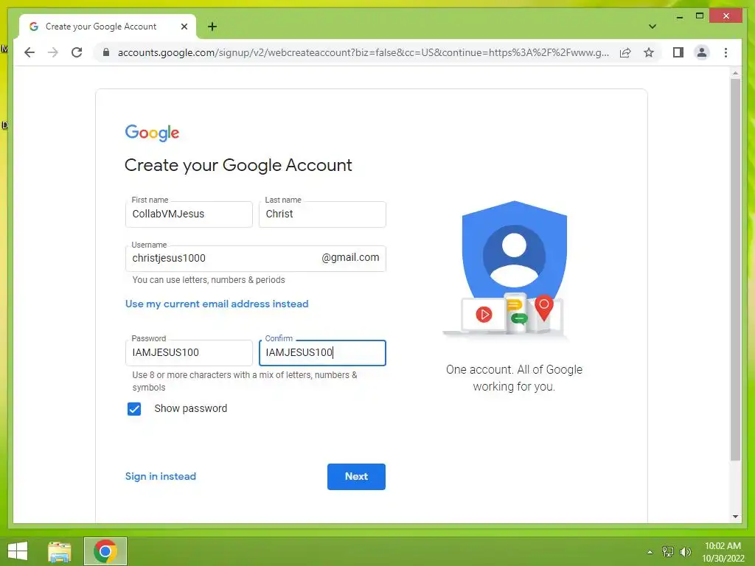
Task: Click the '@gmail.com' suffix text
Action: (350, 257)
